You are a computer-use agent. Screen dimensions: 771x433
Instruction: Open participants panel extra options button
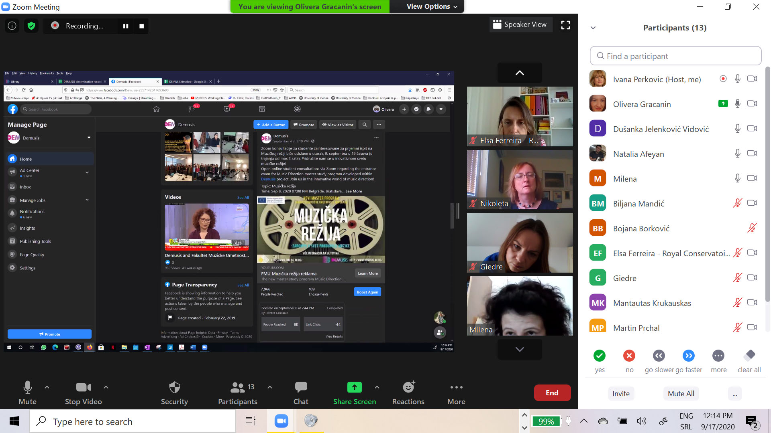735,394
